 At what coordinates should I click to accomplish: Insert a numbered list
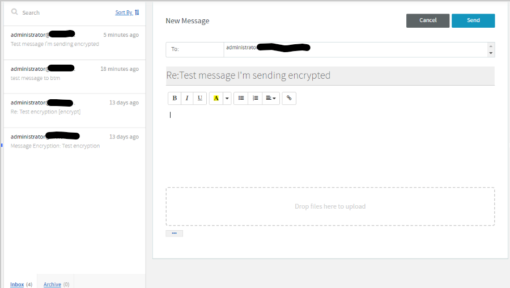pos(255,98)
